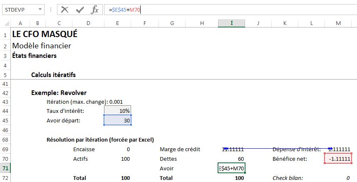357x182 pixels.
Task: Select column G header
Action: [x=172, y=23]
